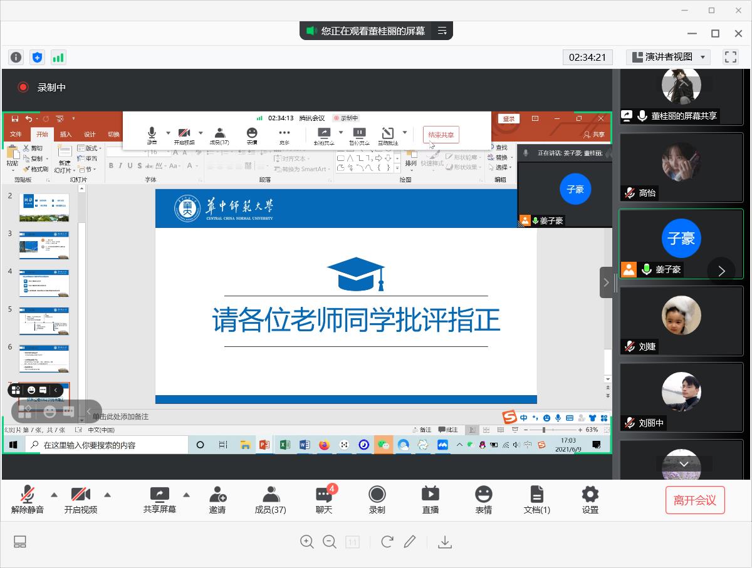Image resolution: width=752 pixels, height=568 pixels.
Task: Collapse the participant sidebar with the handle
Action: [x=606, y=282]
